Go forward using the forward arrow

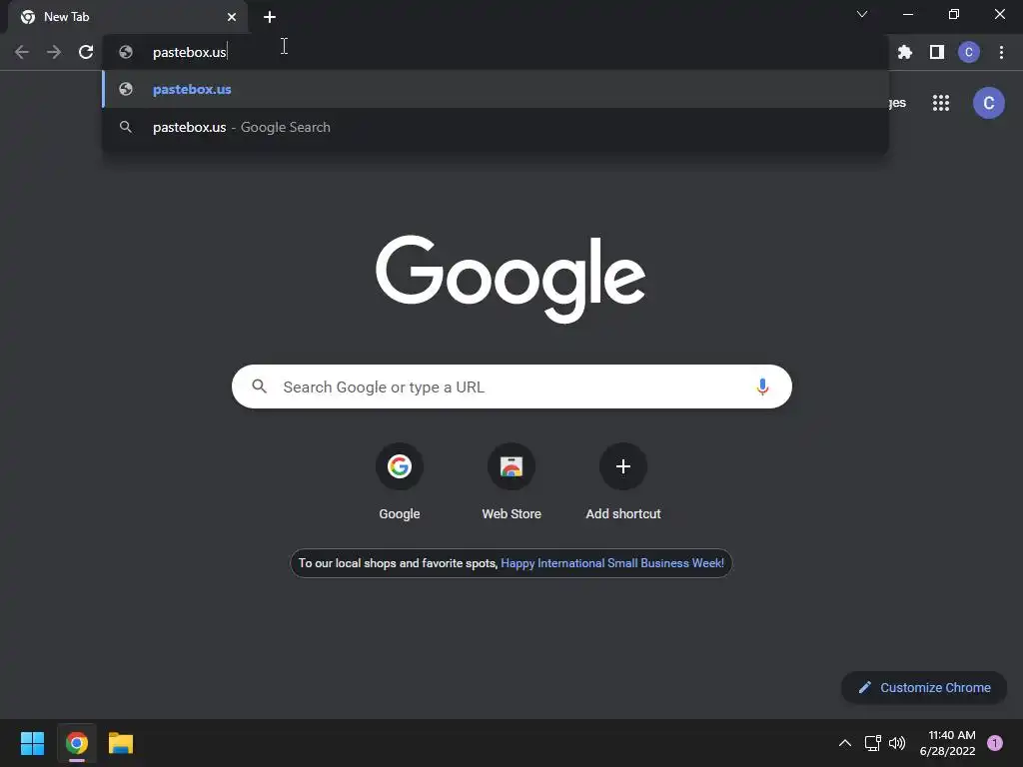(54, 52)
